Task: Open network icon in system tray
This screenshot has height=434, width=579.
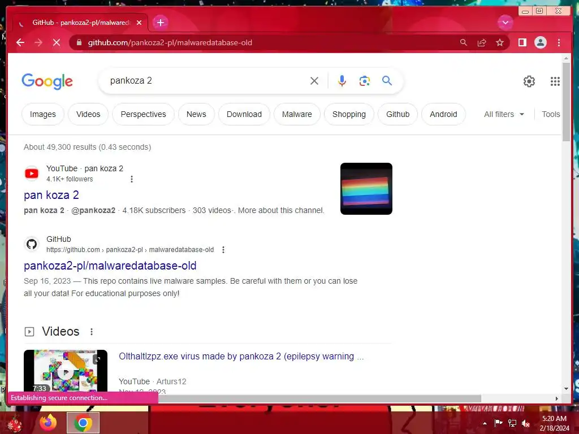Action: 512,423
